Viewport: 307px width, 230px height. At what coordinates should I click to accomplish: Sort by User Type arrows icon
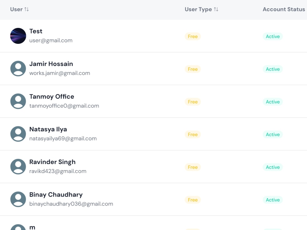click(x=216, y=10)
